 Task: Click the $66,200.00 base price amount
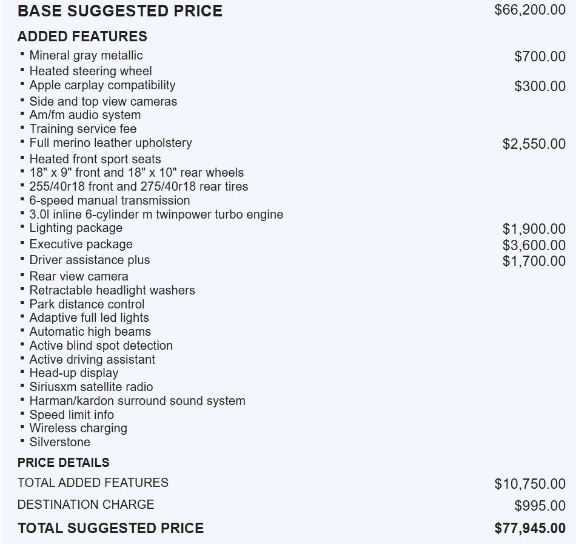529,10
